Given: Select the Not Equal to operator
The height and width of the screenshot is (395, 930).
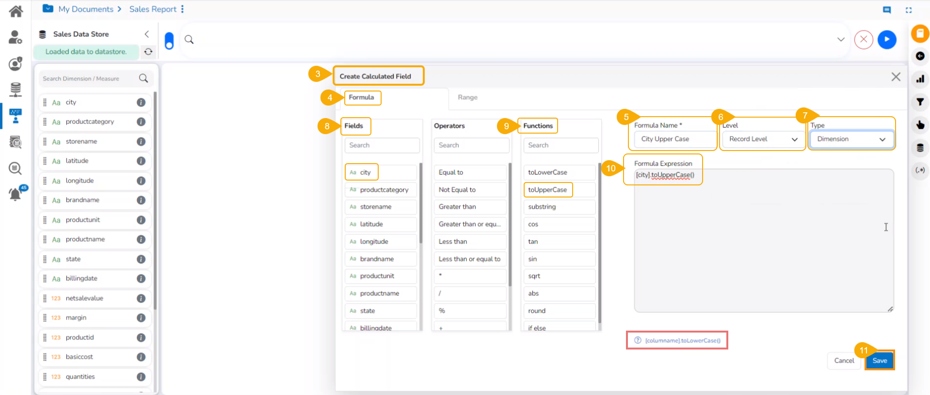Looking at the screenshot, I should pyautogui.click(x=470, y=190).
